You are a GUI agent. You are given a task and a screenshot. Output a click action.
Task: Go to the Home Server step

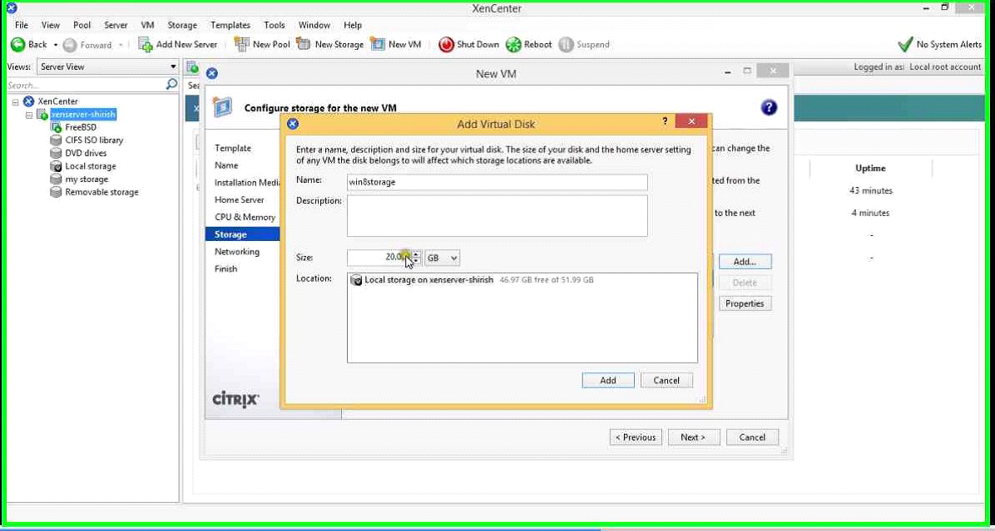(x=240, y=199)
